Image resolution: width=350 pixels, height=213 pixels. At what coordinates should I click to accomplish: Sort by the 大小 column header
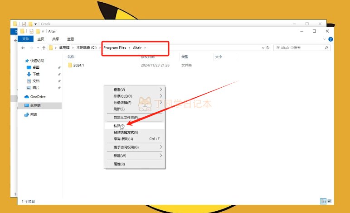click(x=219, y=57)
